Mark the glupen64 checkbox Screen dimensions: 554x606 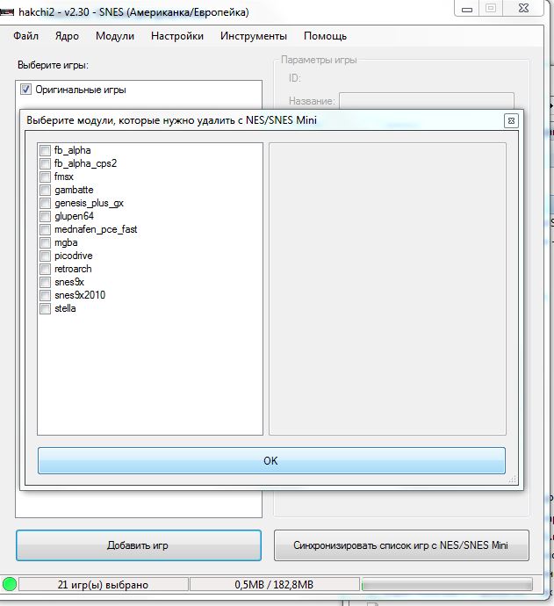tap(45, 216)
